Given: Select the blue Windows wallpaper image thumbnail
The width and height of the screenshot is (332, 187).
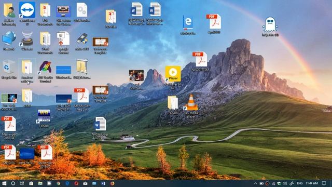Looking at the screenshot, I should tap(63, 70).
